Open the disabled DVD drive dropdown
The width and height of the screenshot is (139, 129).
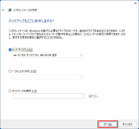coord(48,77)
